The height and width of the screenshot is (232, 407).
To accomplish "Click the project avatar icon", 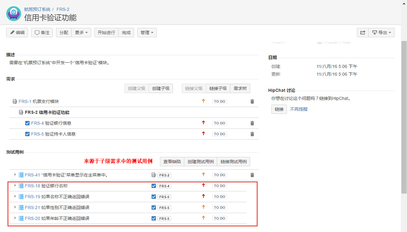I will point(14,14).
